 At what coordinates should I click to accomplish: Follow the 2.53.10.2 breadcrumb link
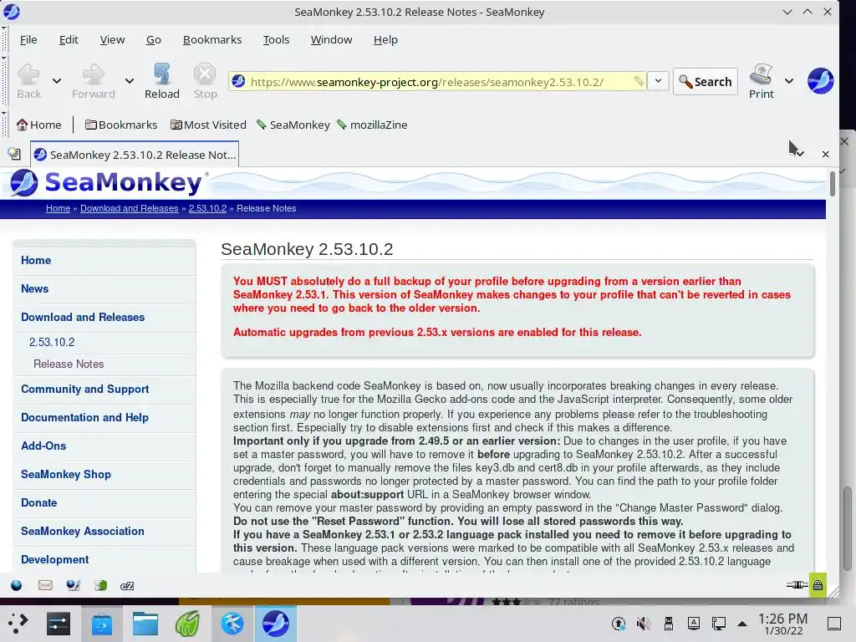207,208
